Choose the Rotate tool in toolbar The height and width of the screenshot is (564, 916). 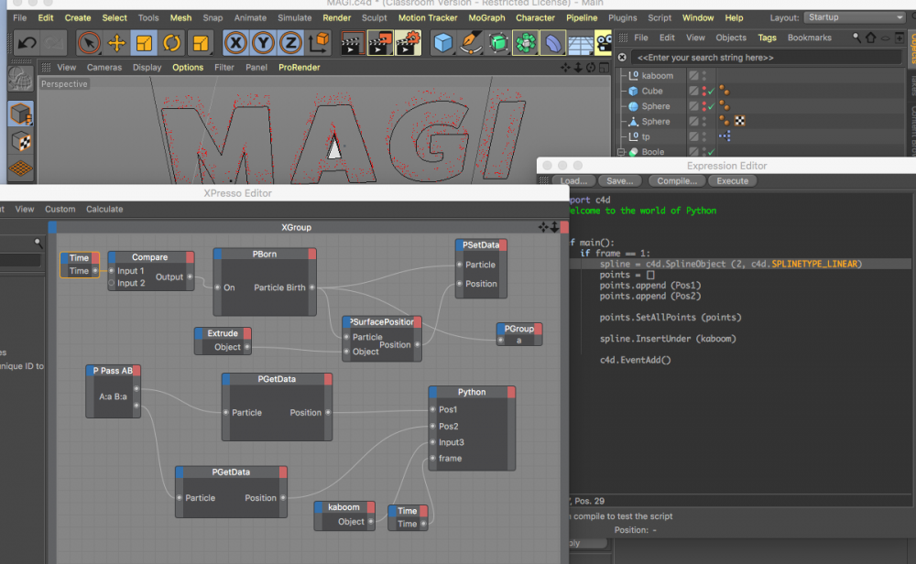click(x=172, y=42)
